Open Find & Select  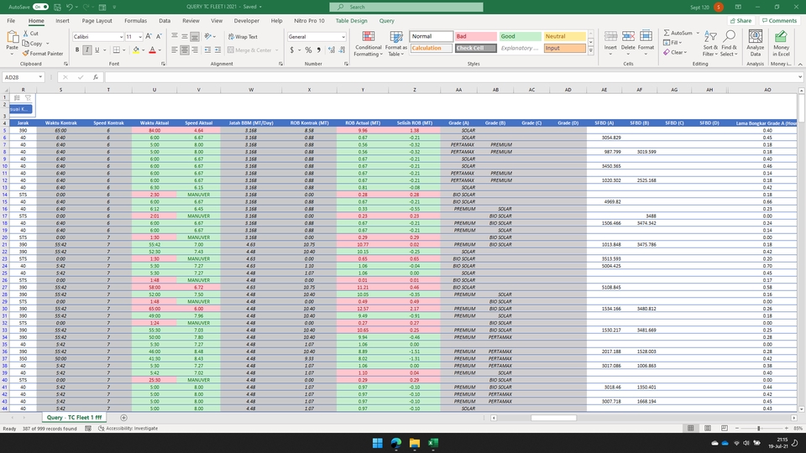729,44
